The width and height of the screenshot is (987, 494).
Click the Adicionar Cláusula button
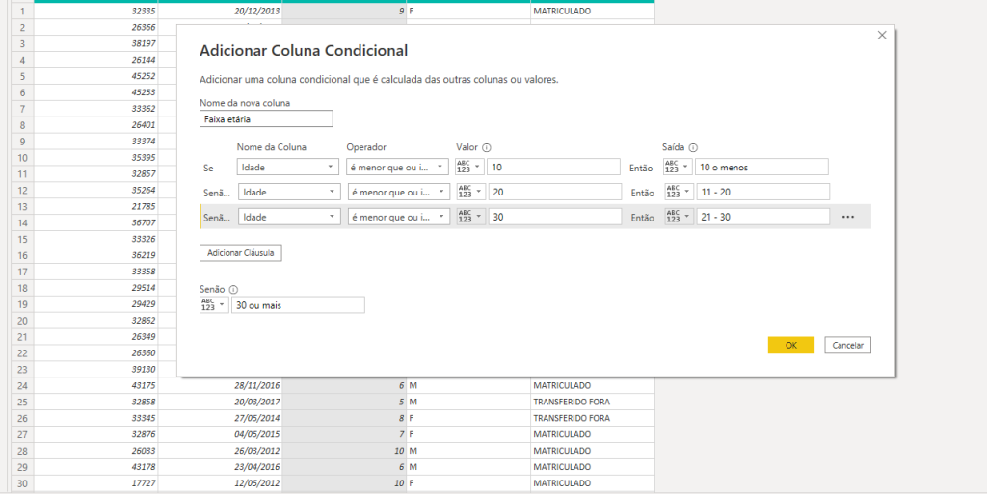(240, 252)
